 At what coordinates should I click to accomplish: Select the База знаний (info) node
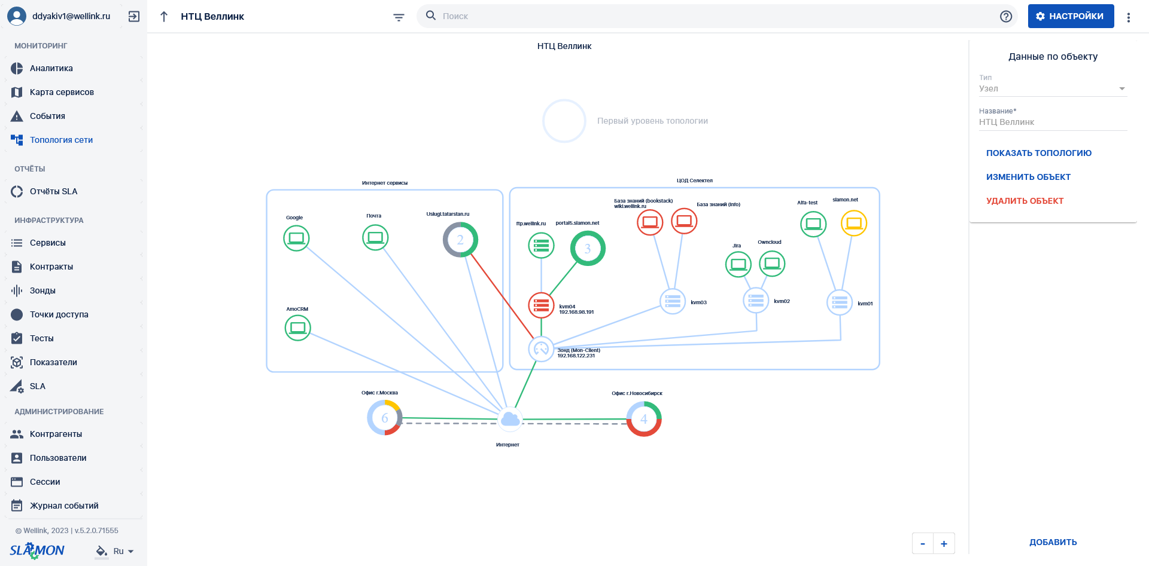[684, 221]
